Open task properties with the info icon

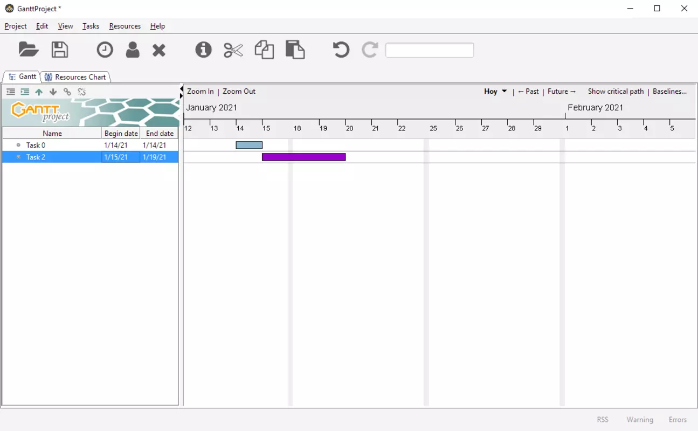click(203, 50)
